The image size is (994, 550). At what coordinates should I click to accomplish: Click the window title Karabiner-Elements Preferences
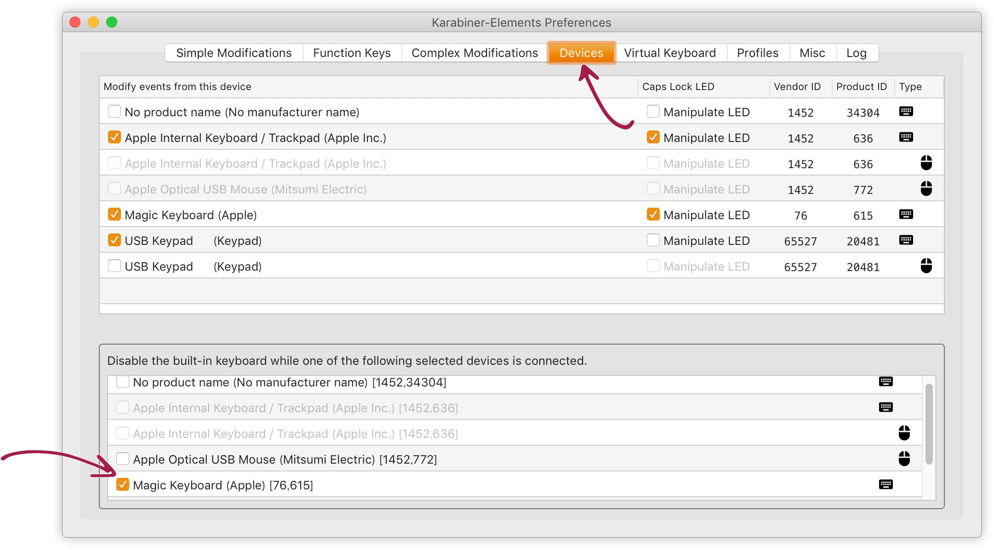[521, 23]
